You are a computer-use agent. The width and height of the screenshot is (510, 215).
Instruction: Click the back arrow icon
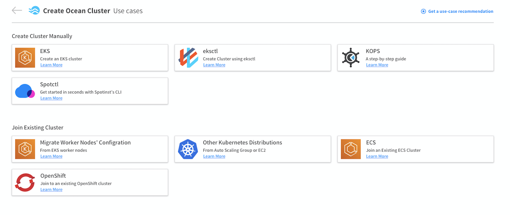pyautogui.click(x=17, y=11)
